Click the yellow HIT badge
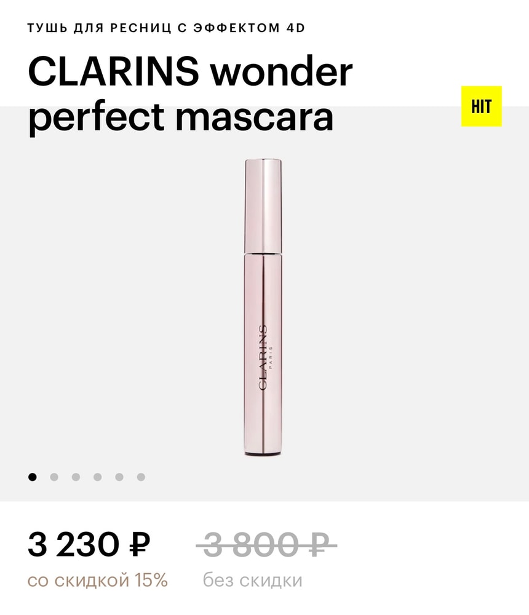 [481, 106]
